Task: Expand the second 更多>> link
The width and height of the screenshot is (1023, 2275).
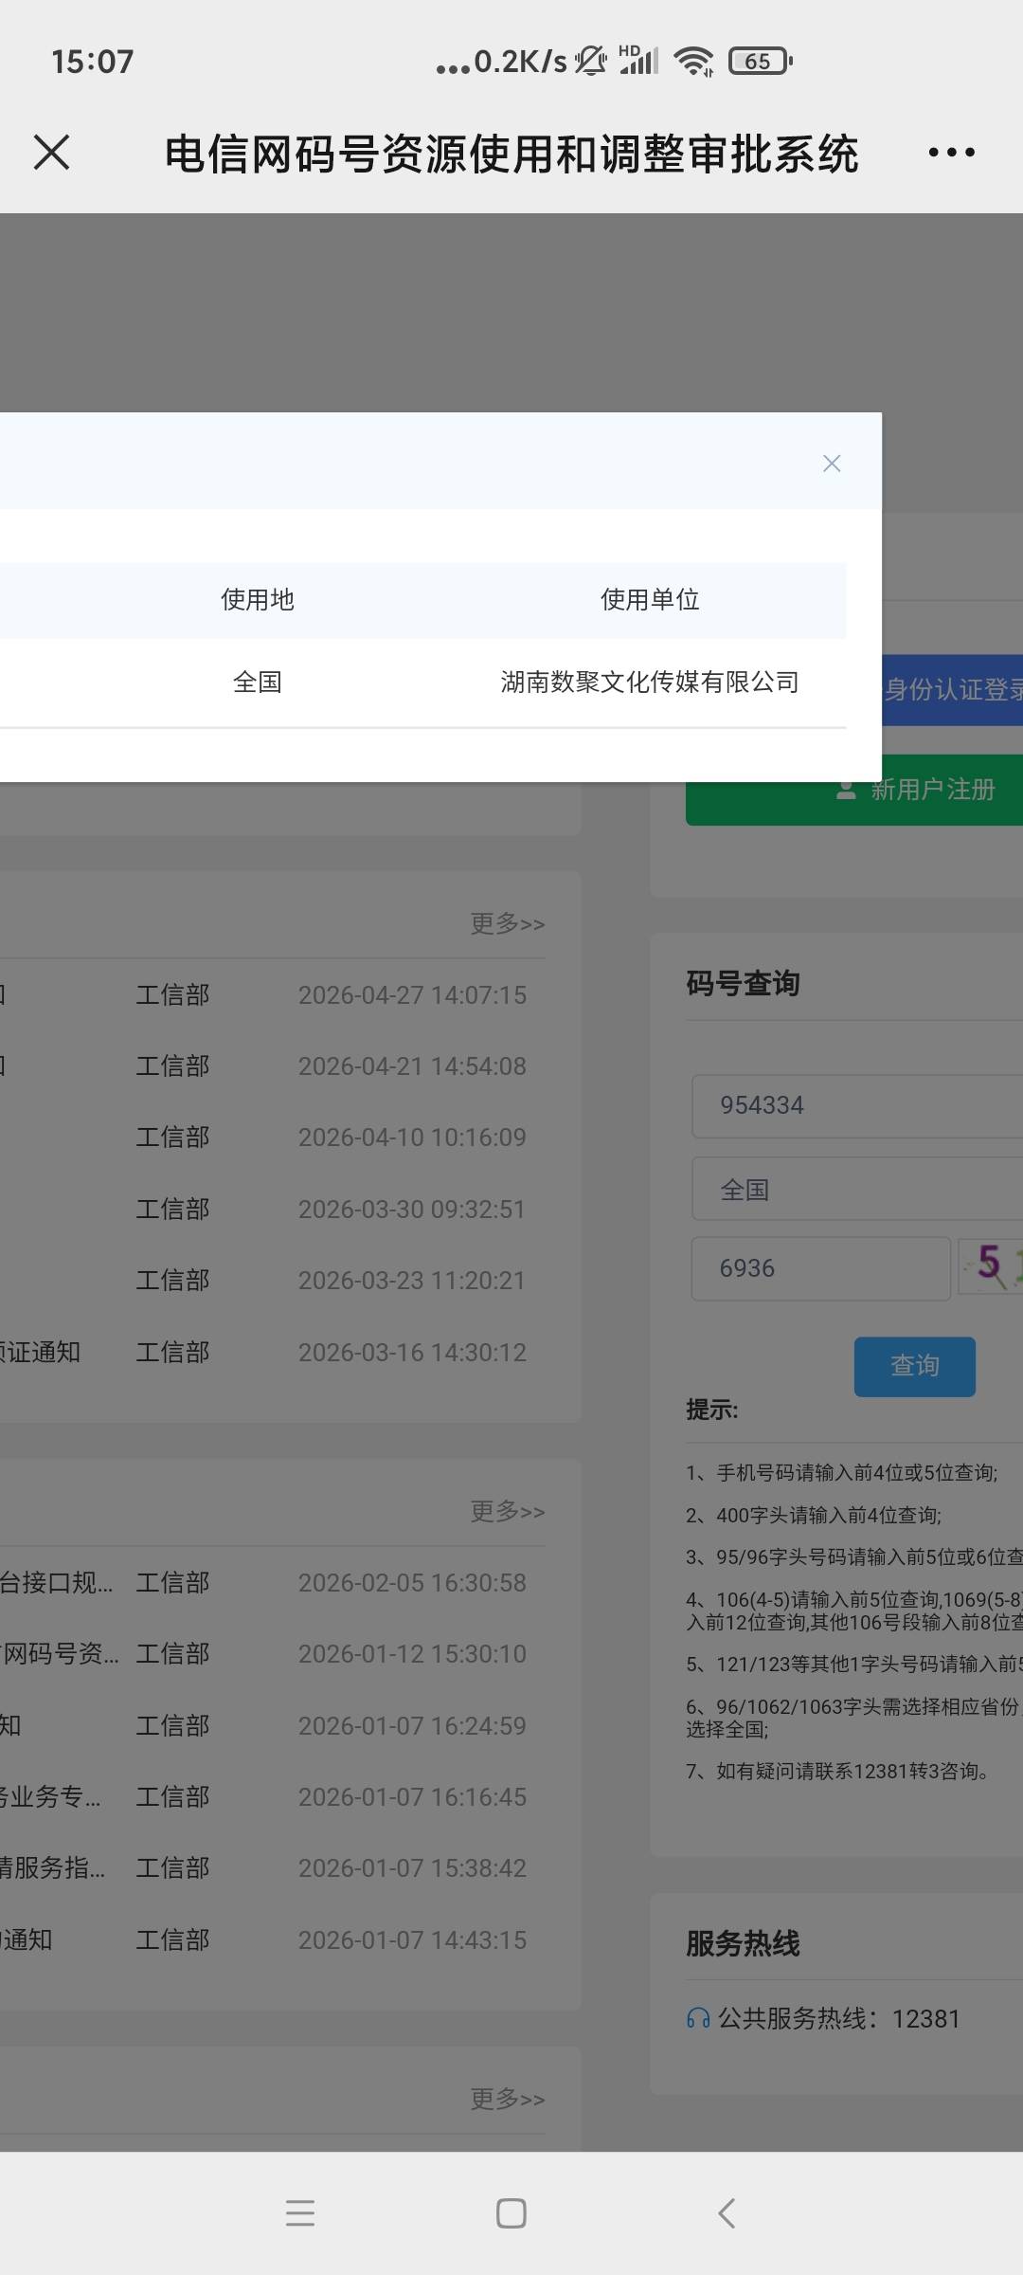Action: point(508,1511)
